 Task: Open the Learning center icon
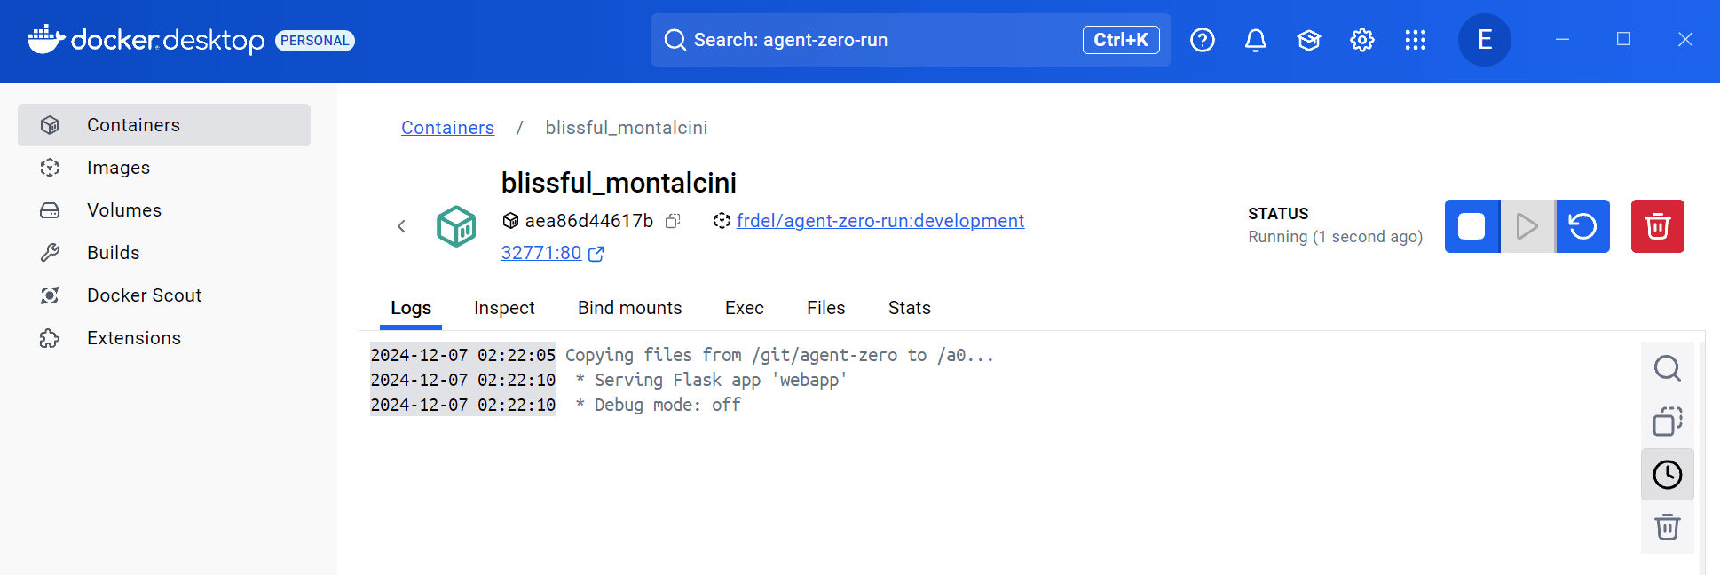pos(1308,40)
